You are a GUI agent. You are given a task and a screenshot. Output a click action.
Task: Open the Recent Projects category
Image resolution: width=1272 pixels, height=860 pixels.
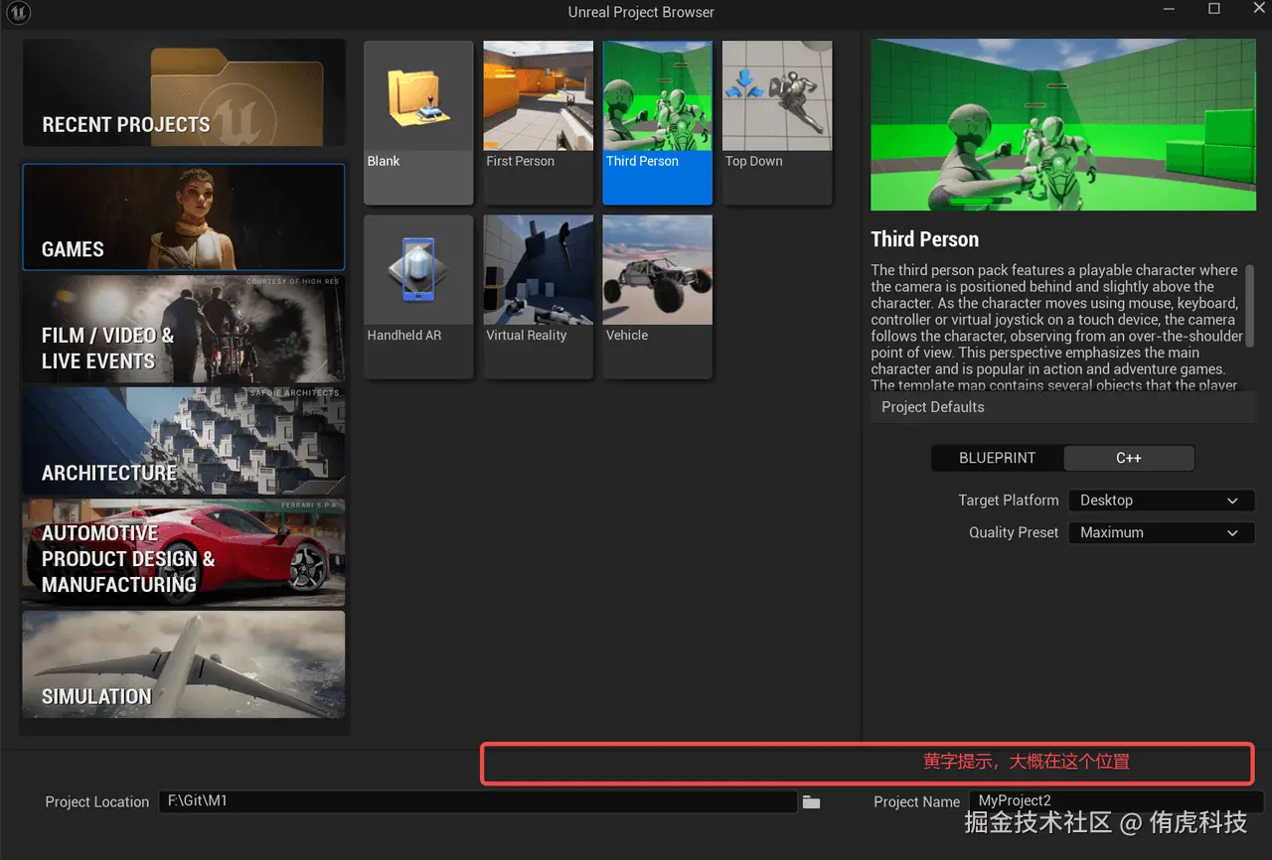[x=184, y=93]
